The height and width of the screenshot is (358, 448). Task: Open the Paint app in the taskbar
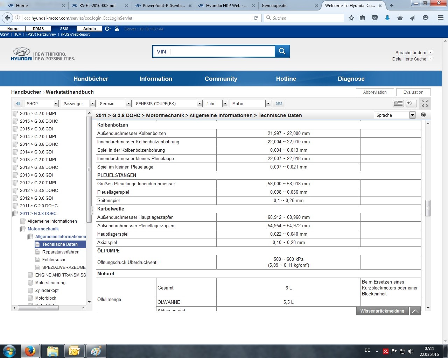(96, 351)
